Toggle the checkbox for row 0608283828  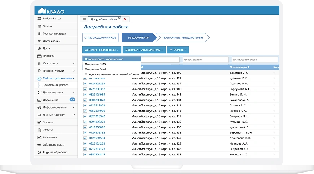tap(86, 100)
